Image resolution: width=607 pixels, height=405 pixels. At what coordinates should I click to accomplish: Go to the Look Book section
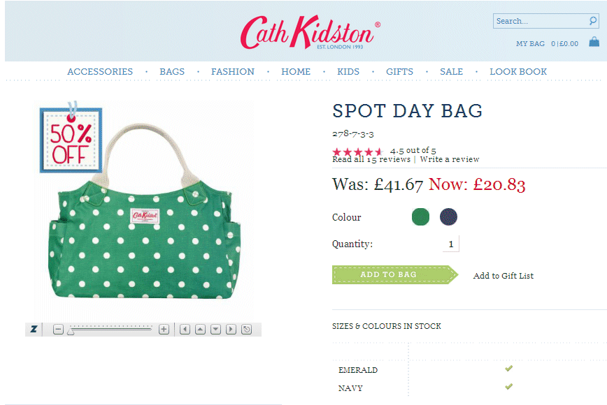518,72
